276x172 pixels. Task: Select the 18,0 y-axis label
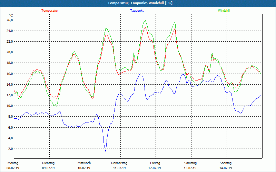10,63
